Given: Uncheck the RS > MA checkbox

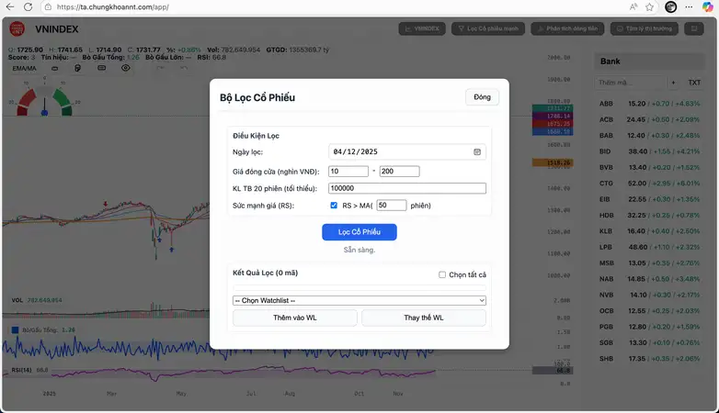Looking at the screenshot, I should [334, 206].
